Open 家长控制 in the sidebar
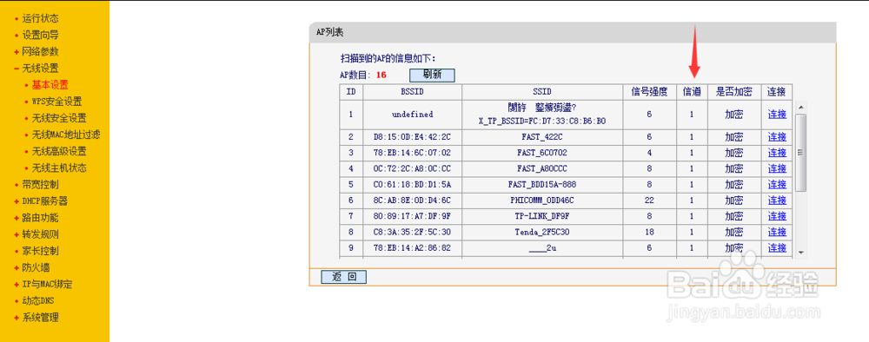869x342 pixels. 40,251
